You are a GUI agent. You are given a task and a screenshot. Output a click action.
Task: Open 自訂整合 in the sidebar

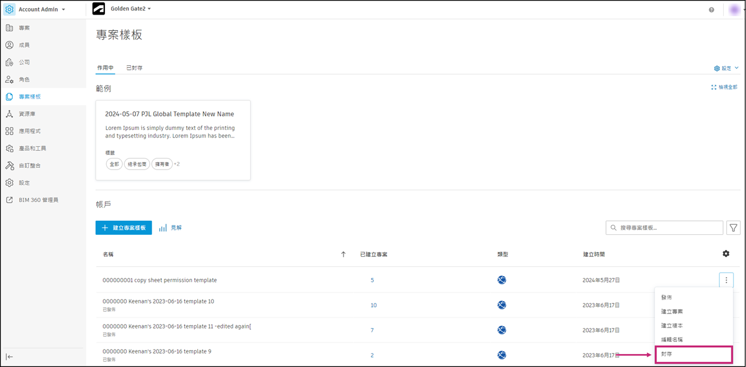[30, 165]
